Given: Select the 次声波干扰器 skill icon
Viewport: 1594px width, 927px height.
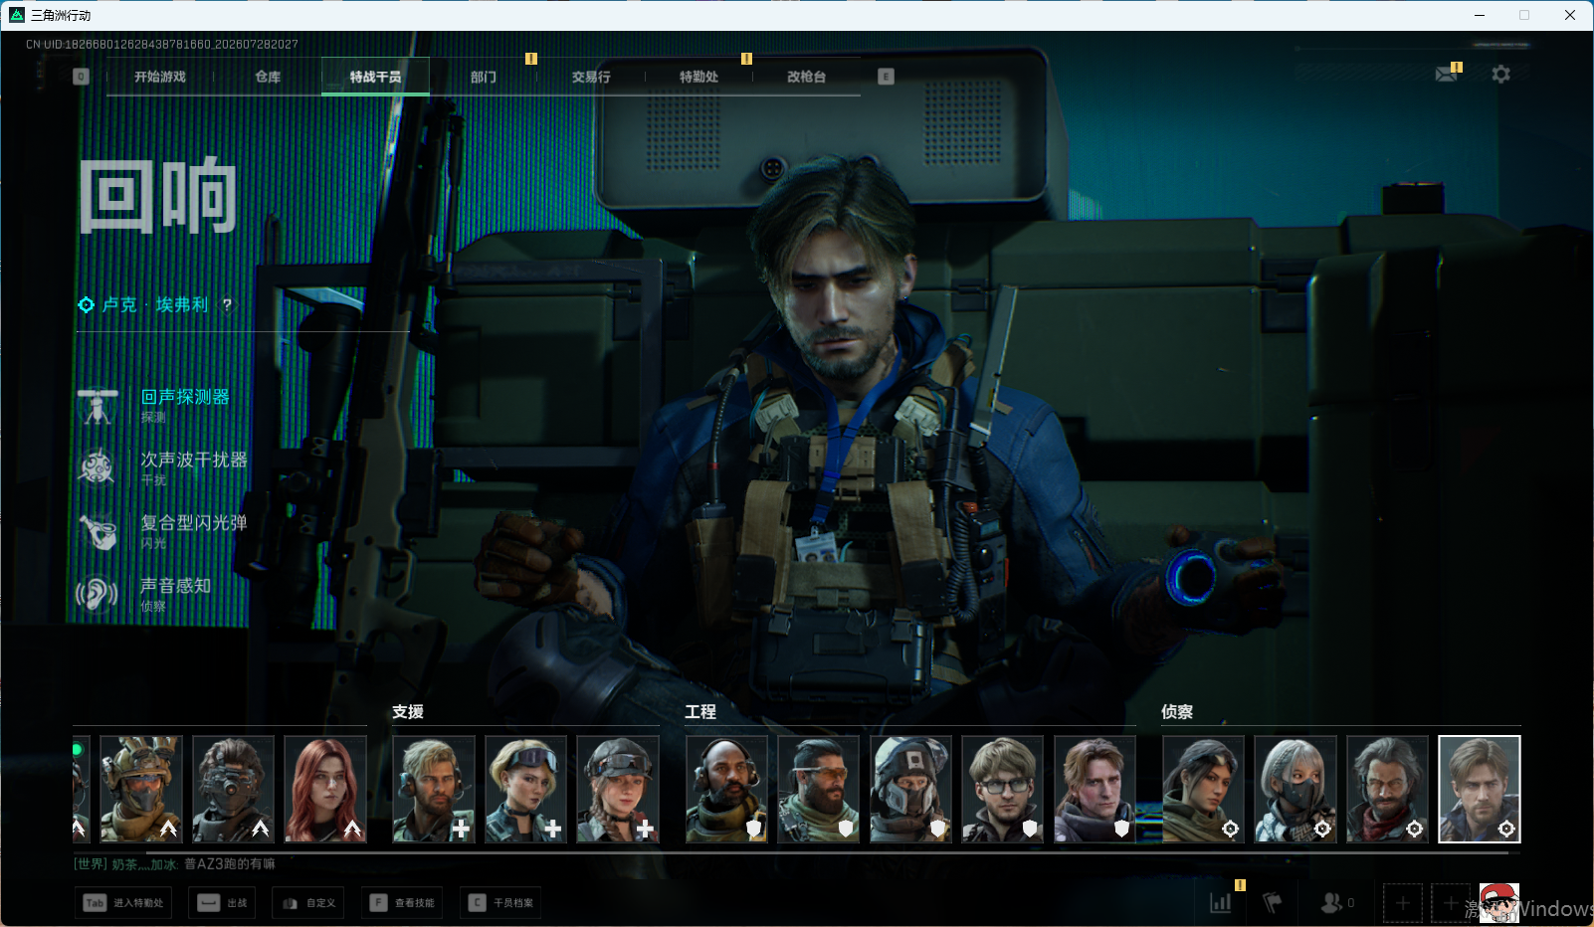Looking at the screenshot, I should click(x=98, y=467).
